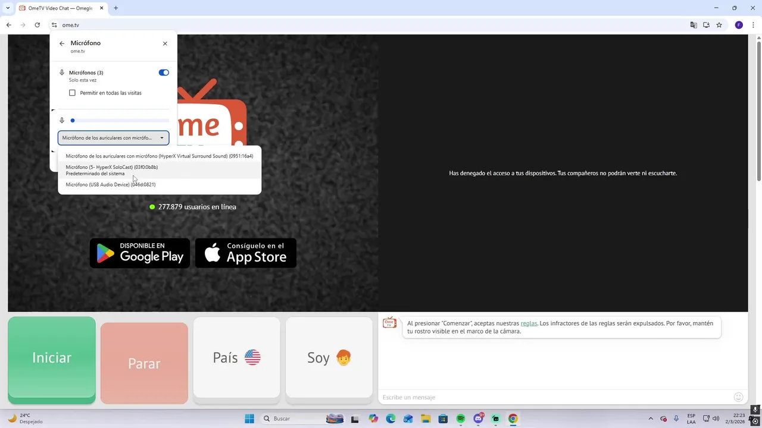762x428 pixels.
Task: Open Spotify from the taskbar
Action: tap(461, 418)
